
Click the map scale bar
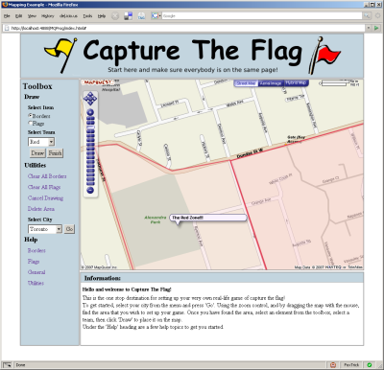(334, 83)
